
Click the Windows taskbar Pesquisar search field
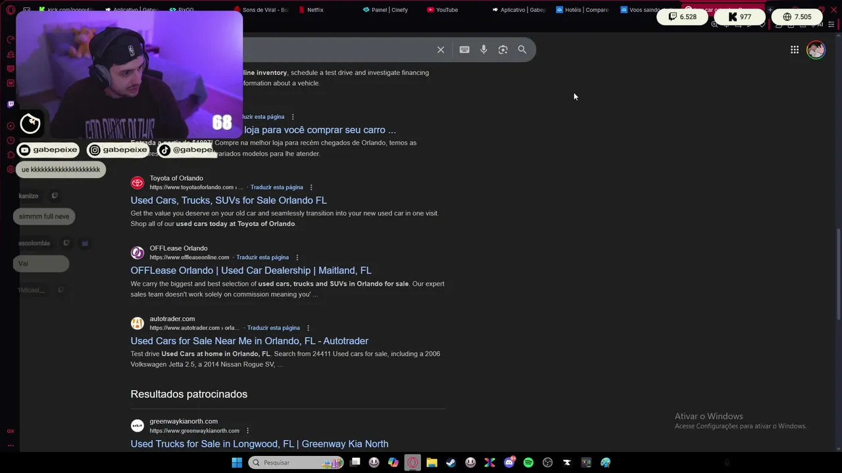pyautogui.click(x=296, y=462)
